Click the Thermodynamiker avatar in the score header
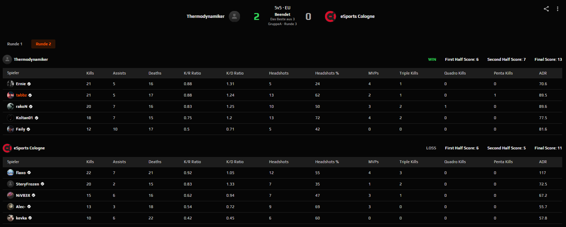 coord(235,16)
